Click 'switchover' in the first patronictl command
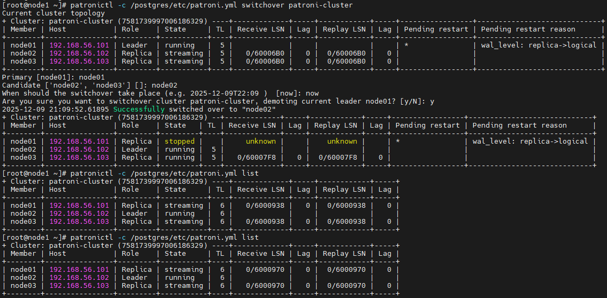Screen dimensions: 607x298 pyautogui.click(x=263, y=5)
